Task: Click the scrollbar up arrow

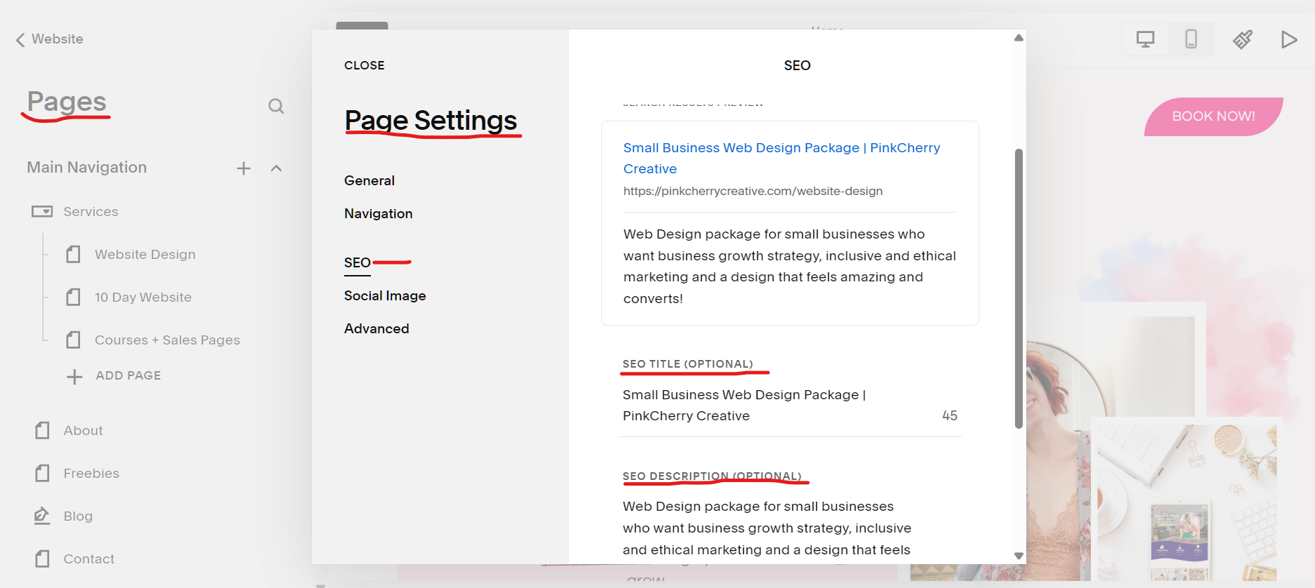Action: [x=1019, y=38]
